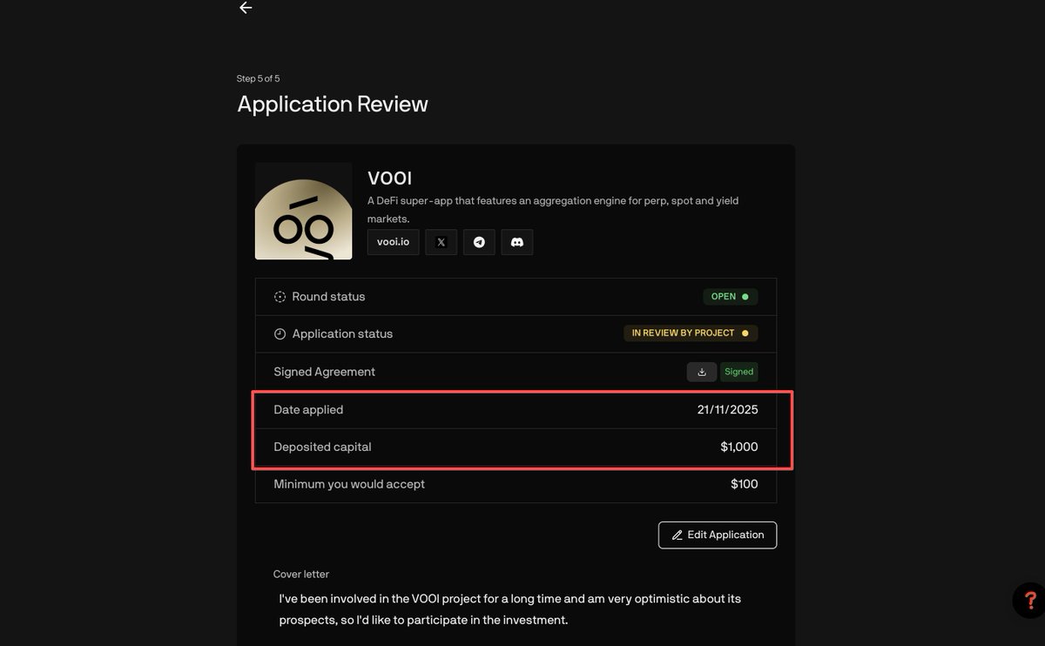Go back with the left arrow icon
1045x646 pixels.
tap(246, 8)
